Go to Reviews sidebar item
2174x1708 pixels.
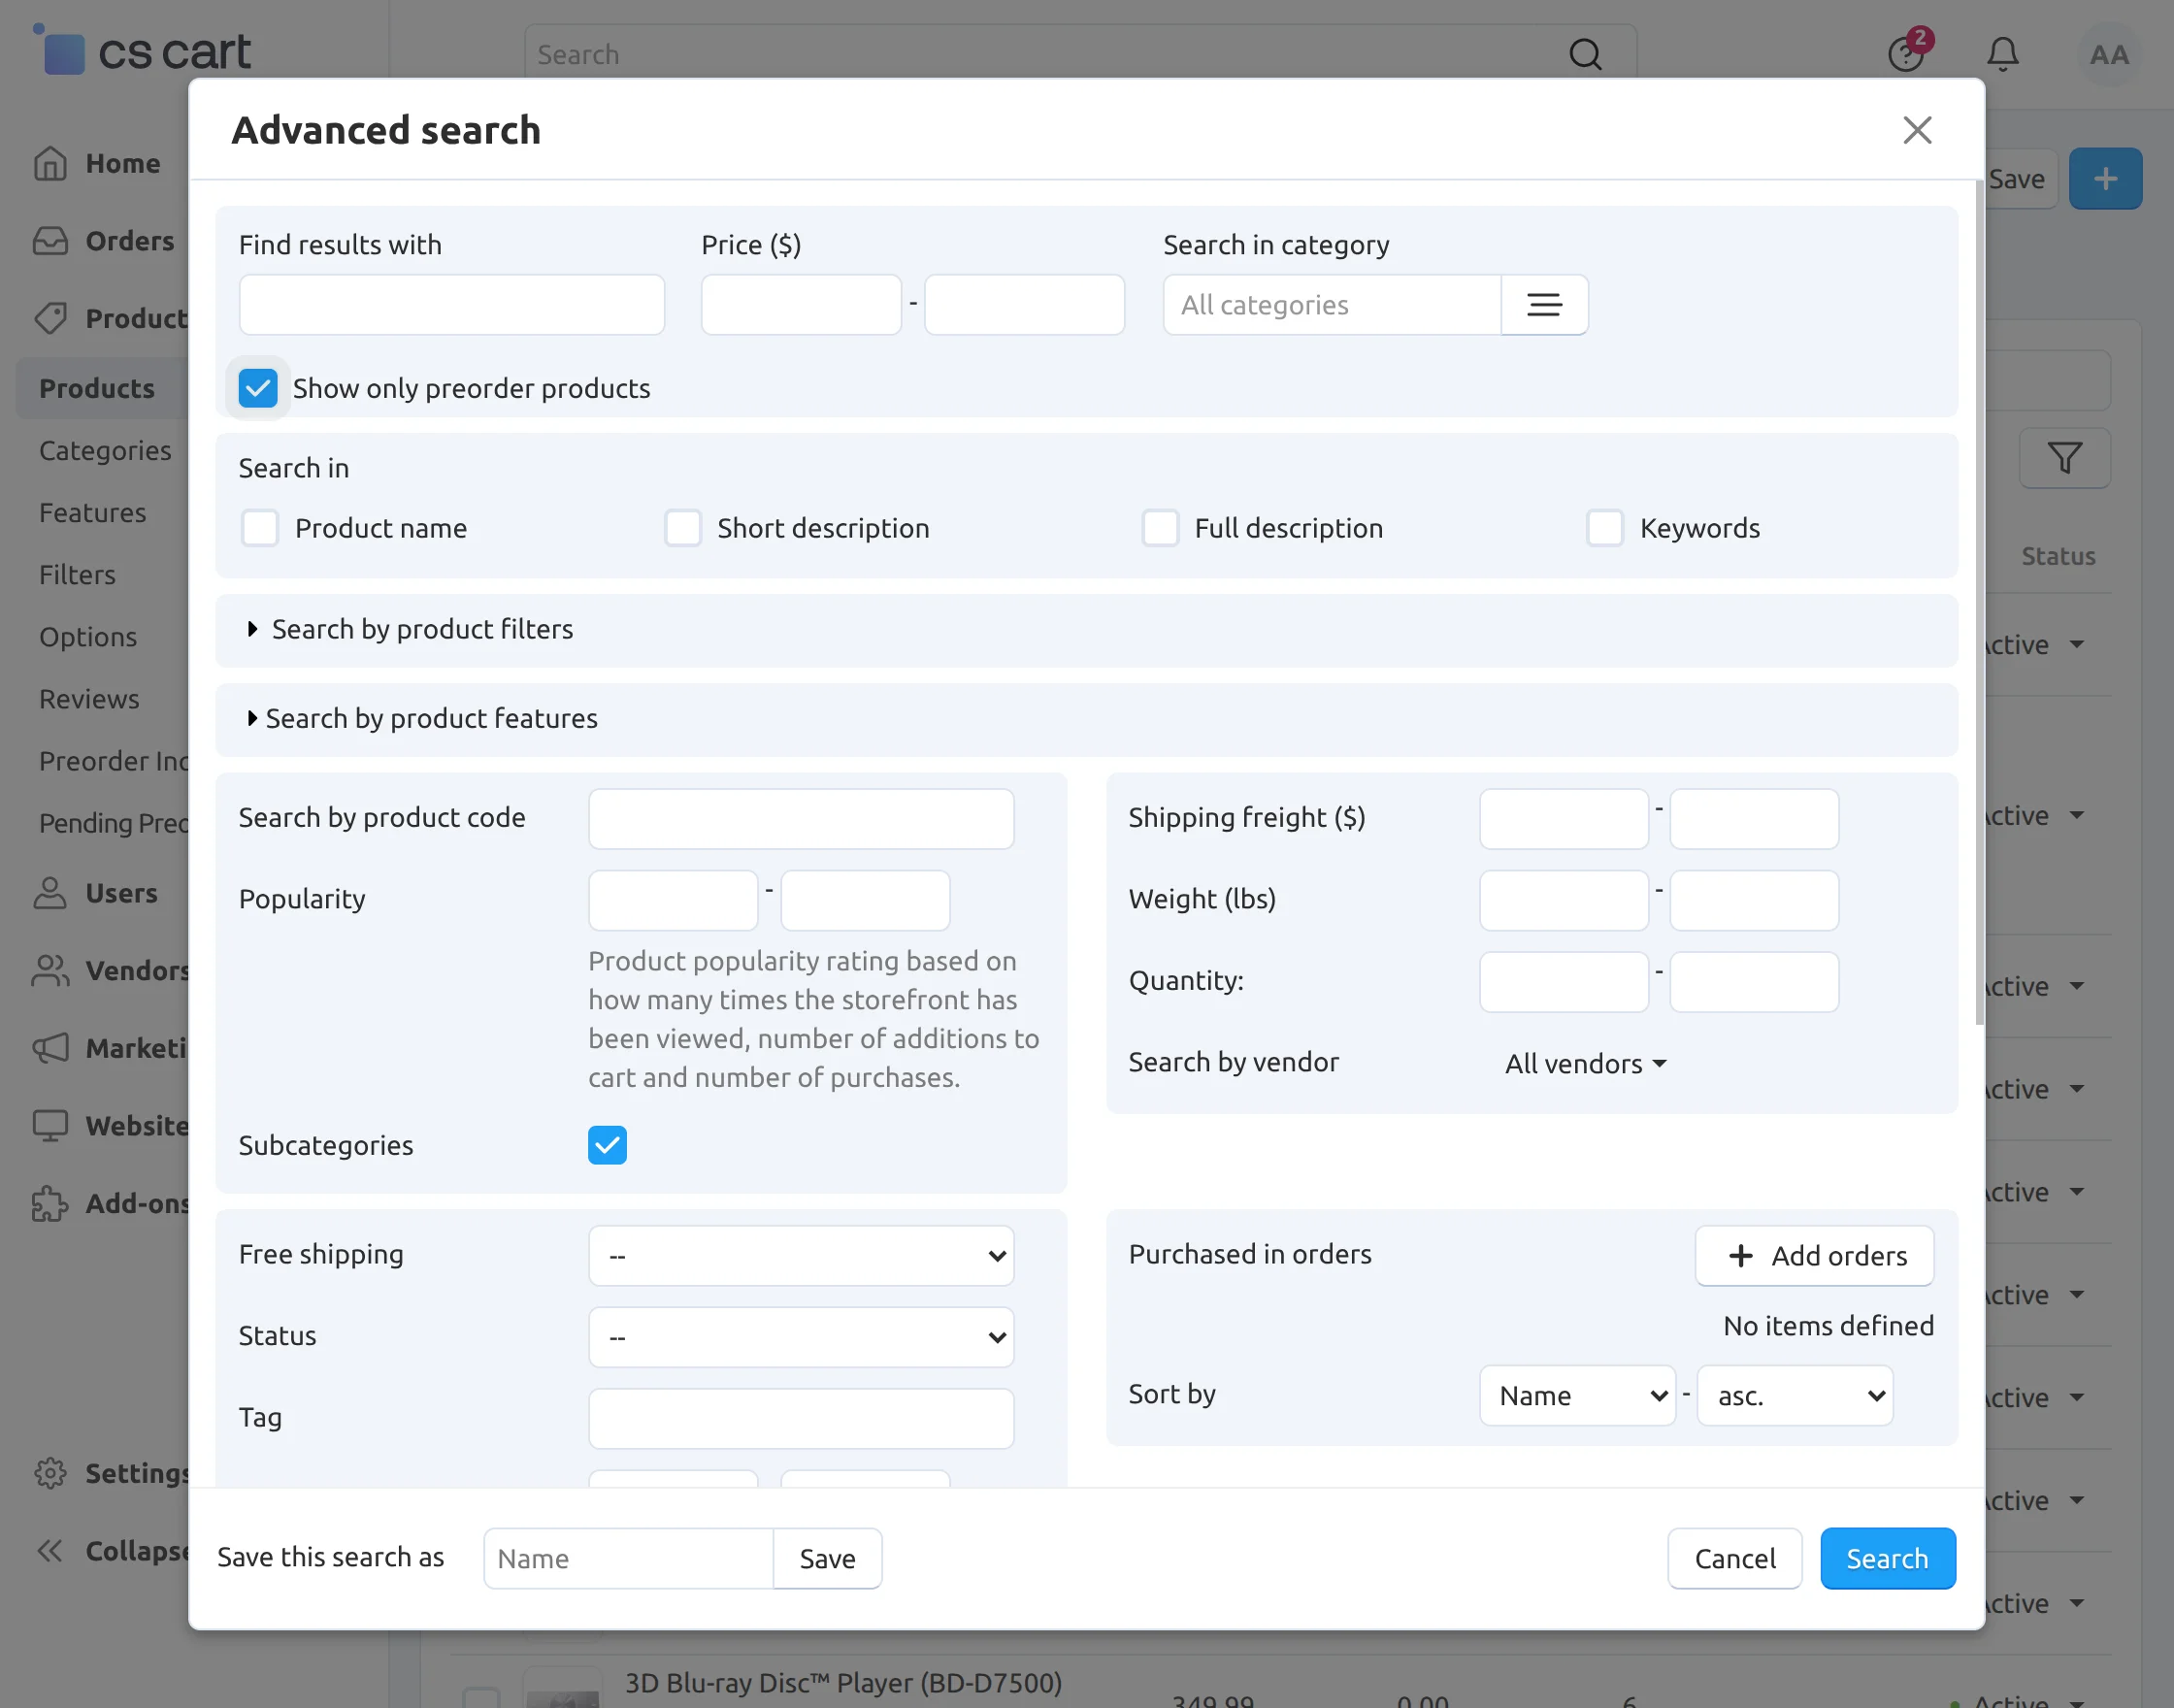click(x=89, y=699)
